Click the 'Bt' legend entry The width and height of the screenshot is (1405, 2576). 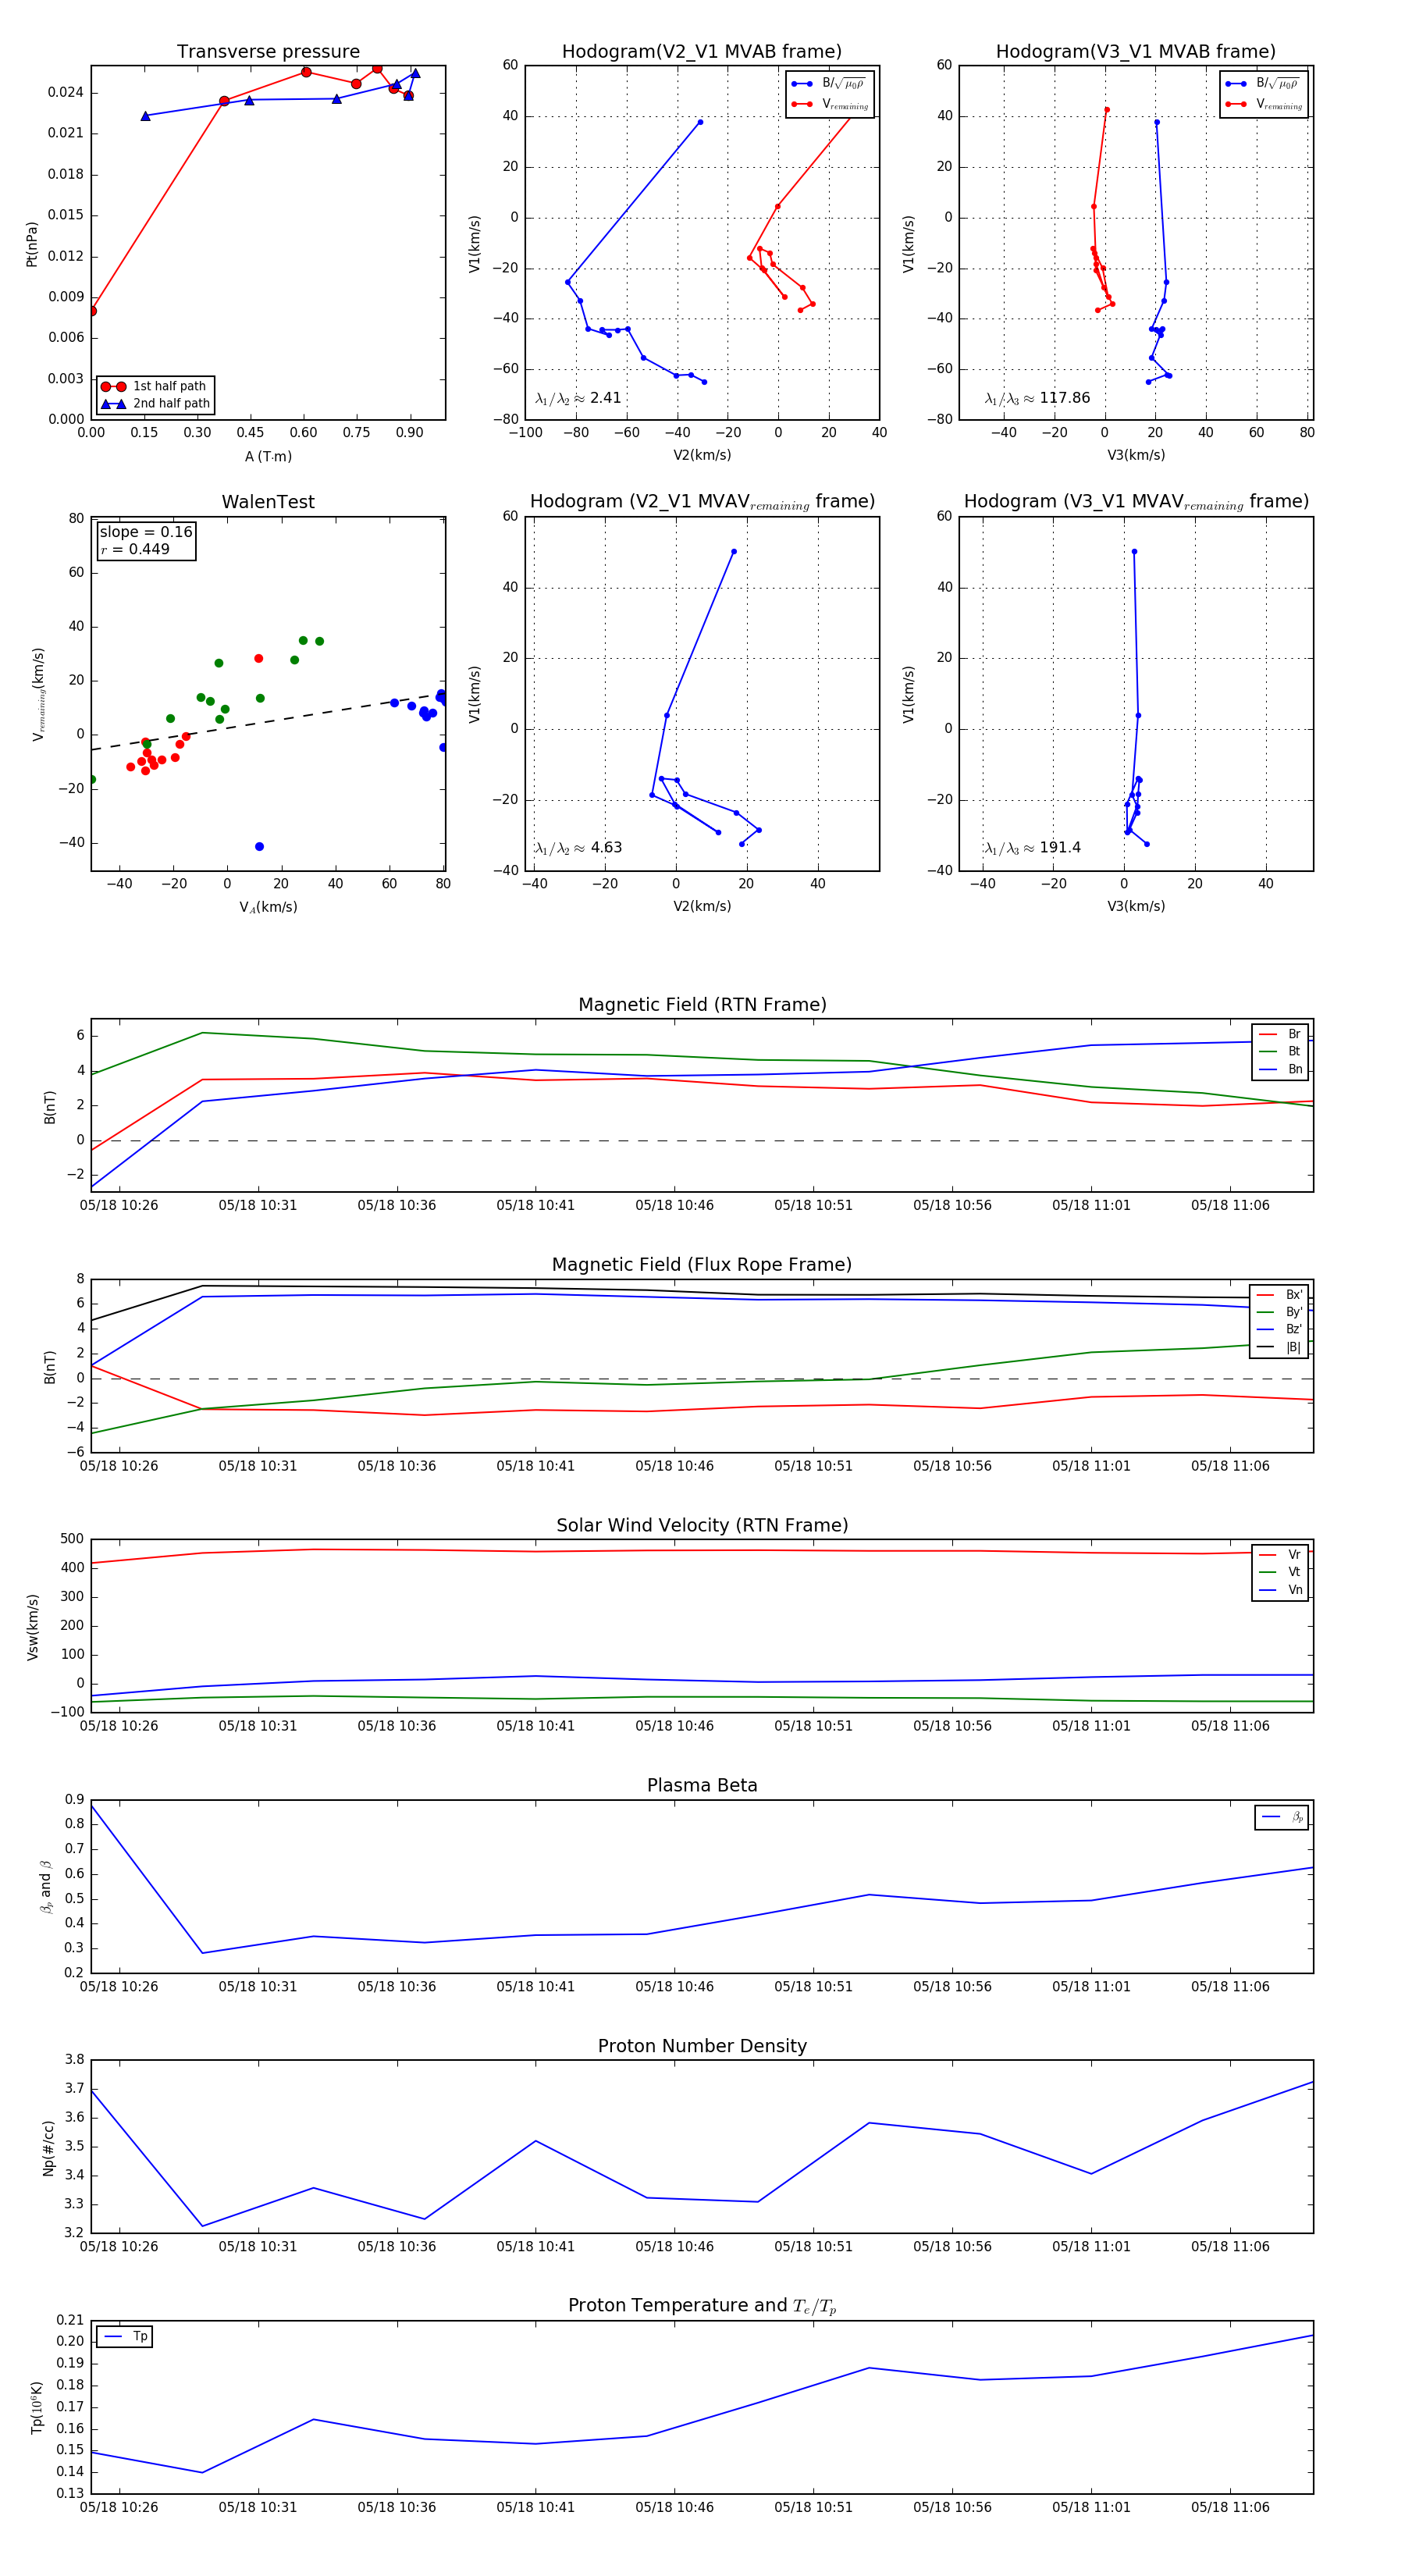coord(1280,1051)
